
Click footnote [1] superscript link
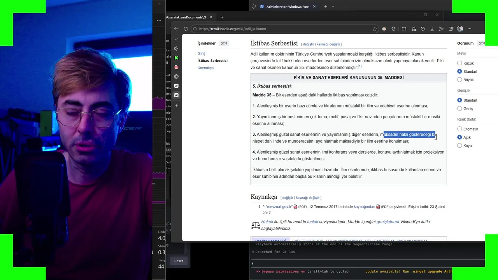[x=359, y=66]
